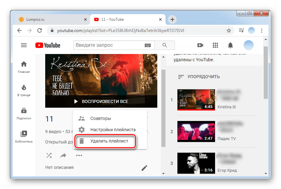Close the Lumpics.ru tab
Viewport: 281px width, 189px height.
click(x=85, y=19)
